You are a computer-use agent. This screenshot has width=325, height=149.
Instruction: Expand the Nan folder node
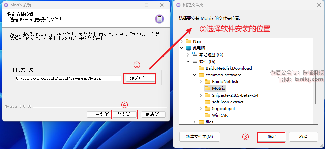point(182,41)
